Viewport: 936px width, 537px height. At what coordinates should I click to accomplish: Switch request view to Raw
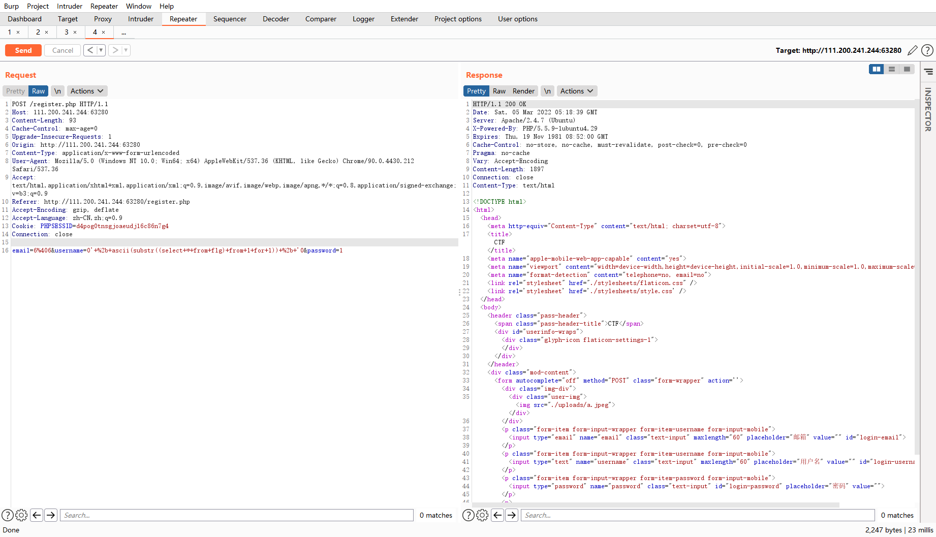pyautogui.click(x=38, y=91)
